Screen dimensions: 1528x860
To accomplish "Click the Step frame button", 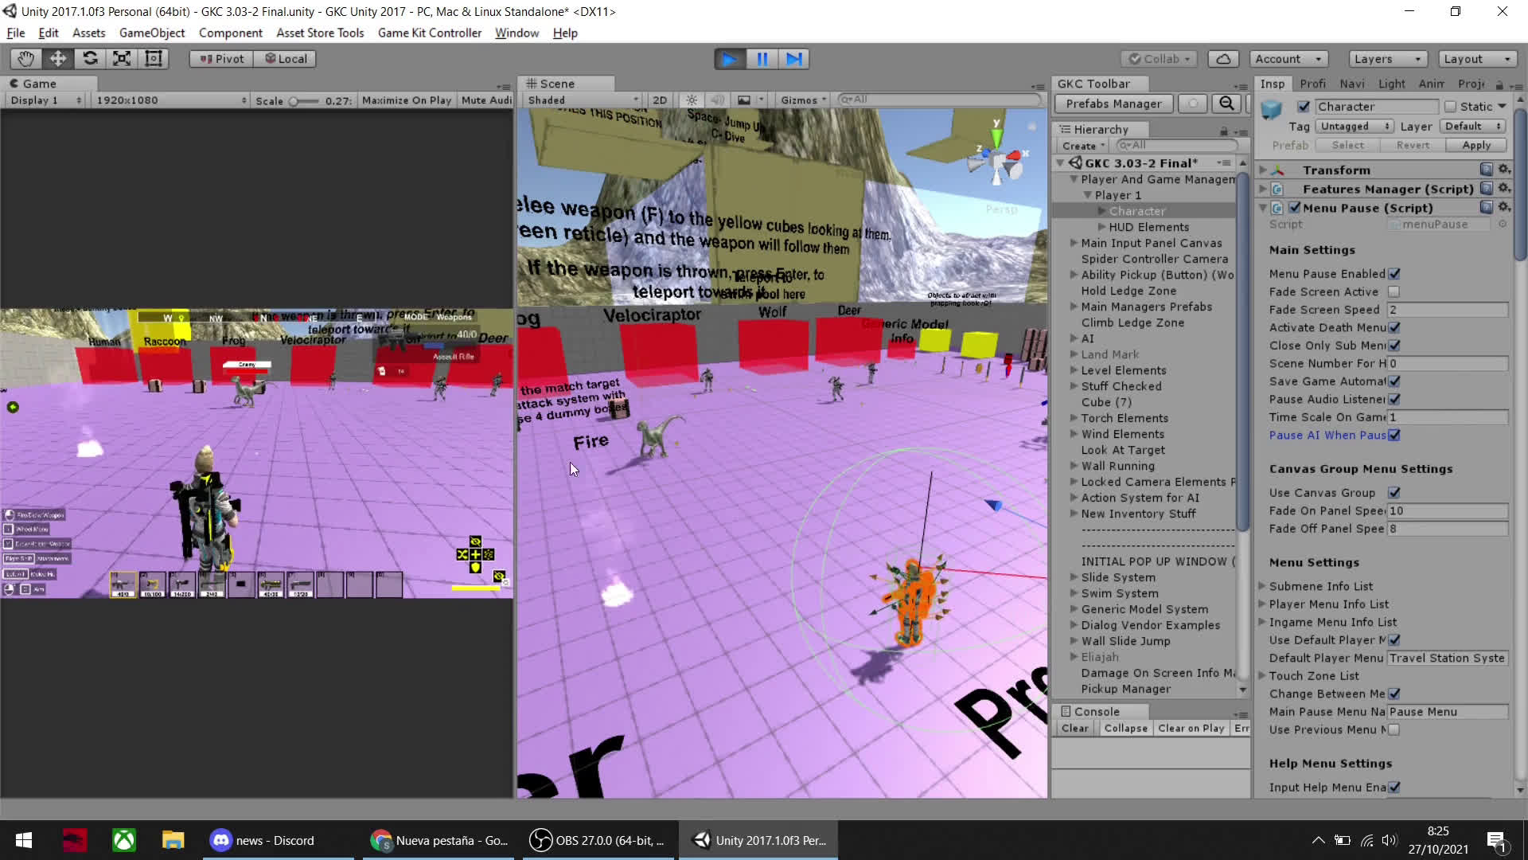I will (794, 59).
